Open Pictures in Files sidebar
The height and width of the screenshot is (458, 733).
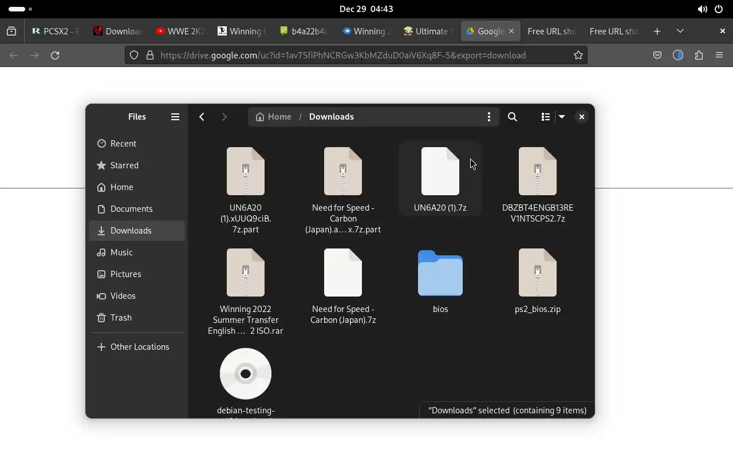pyautogui.click(x=137, y=274)
